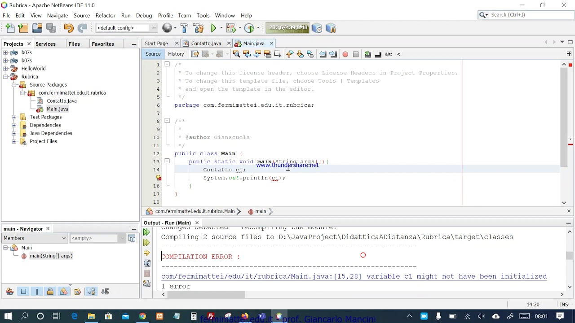Open the Source menu

tap(82, 15)
